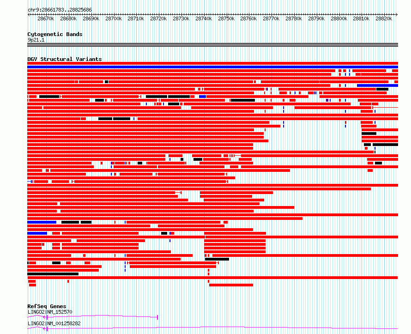This screenshot has width=411, height=334.
Task: Open the DGV Structural Variants track title
Action: tap(65, 59)
